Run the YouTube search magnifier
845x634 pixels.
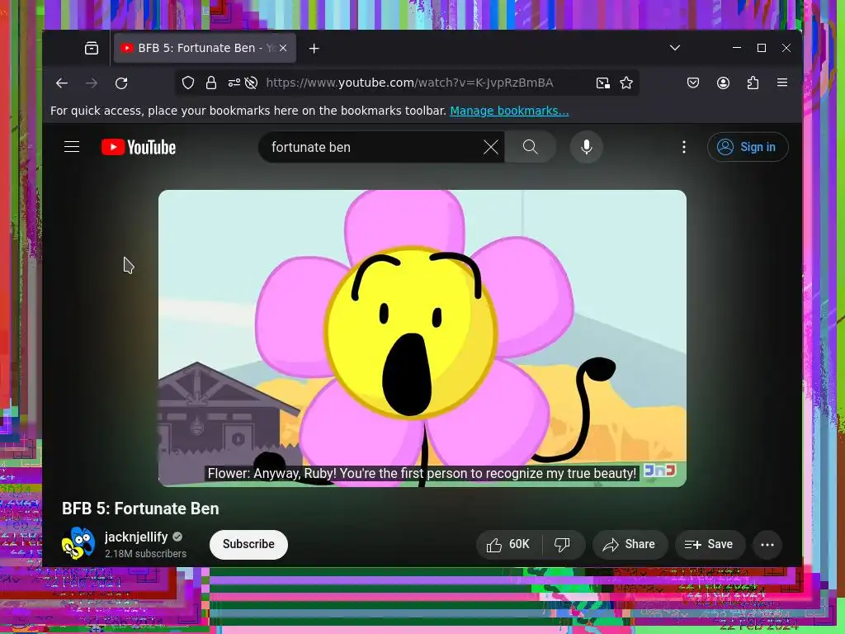(x=531, y=147)
